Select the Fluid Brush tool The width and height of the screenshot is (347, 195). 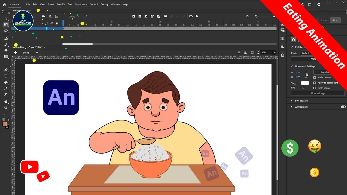pyautogui.click(x=6, y=38)
